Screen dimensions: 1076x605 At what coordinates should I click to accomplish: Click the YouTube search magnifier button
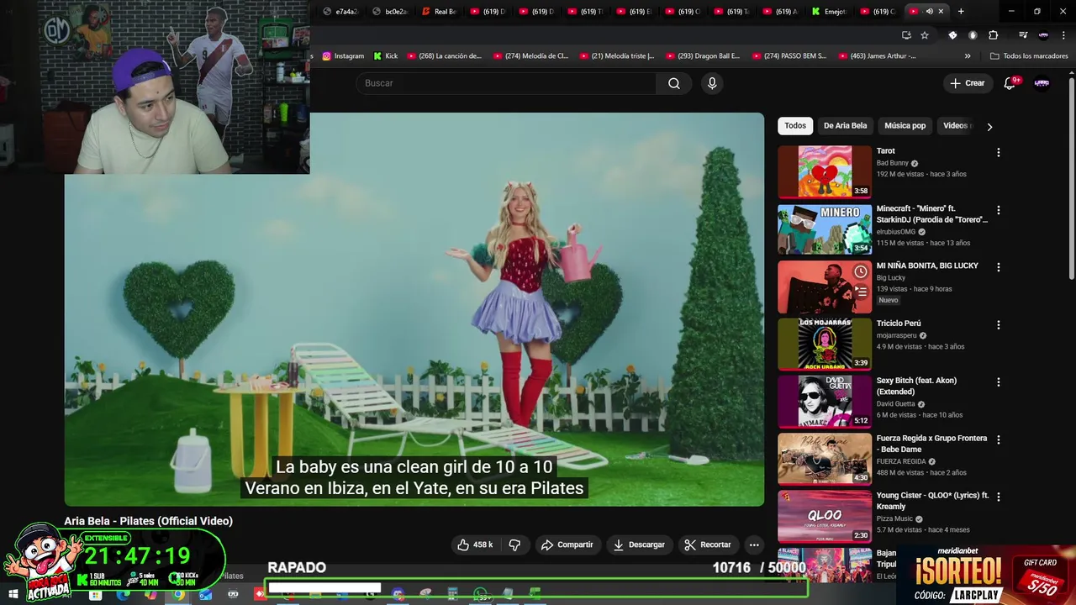(x=674, y=83)
